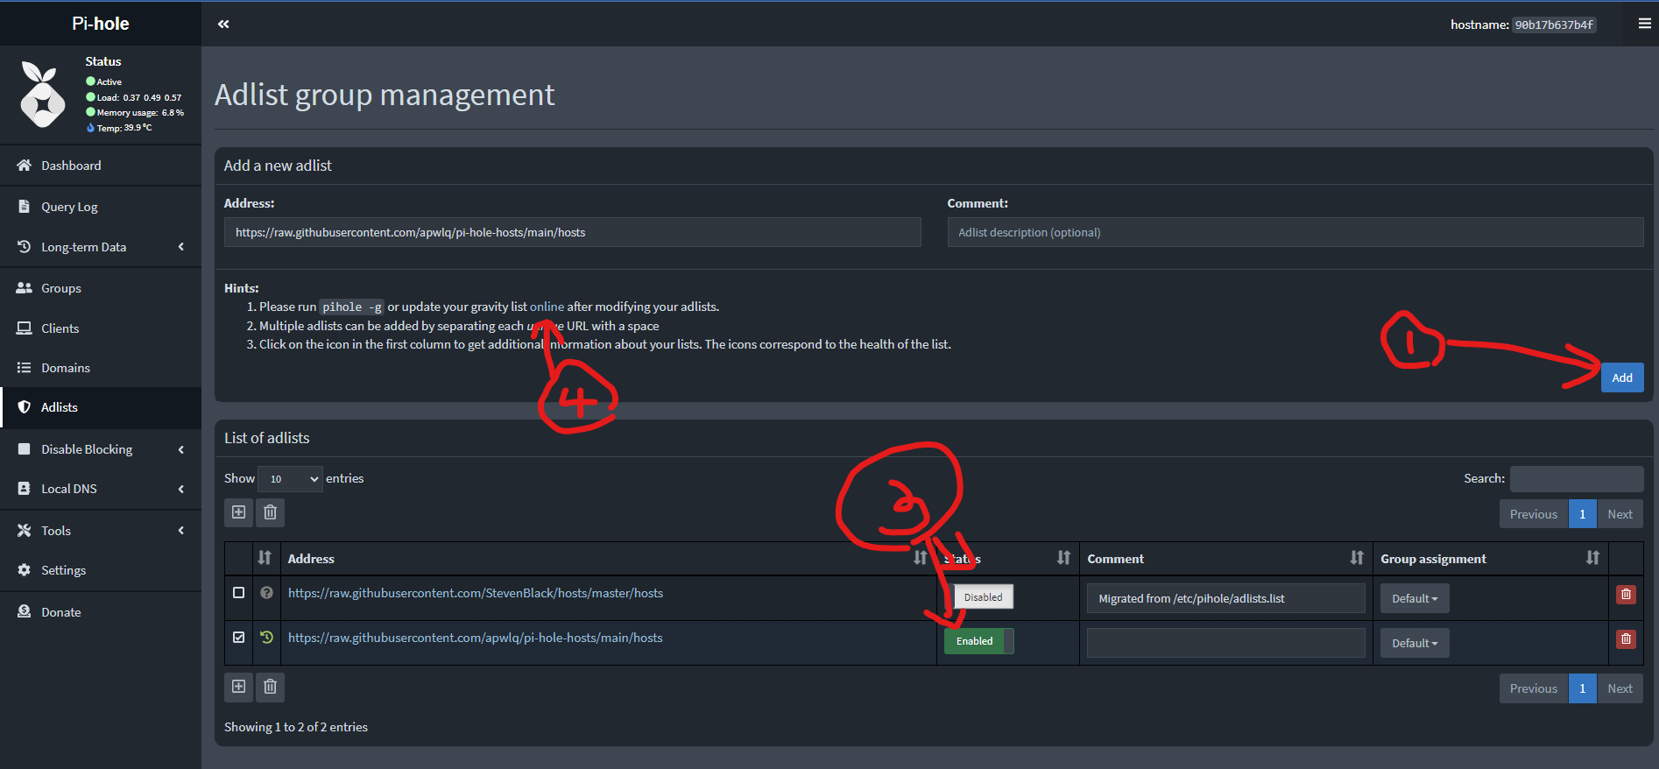Click the Disable Blocking square icon
Viewport: 1659px width, 769px height.
(25, 449)
